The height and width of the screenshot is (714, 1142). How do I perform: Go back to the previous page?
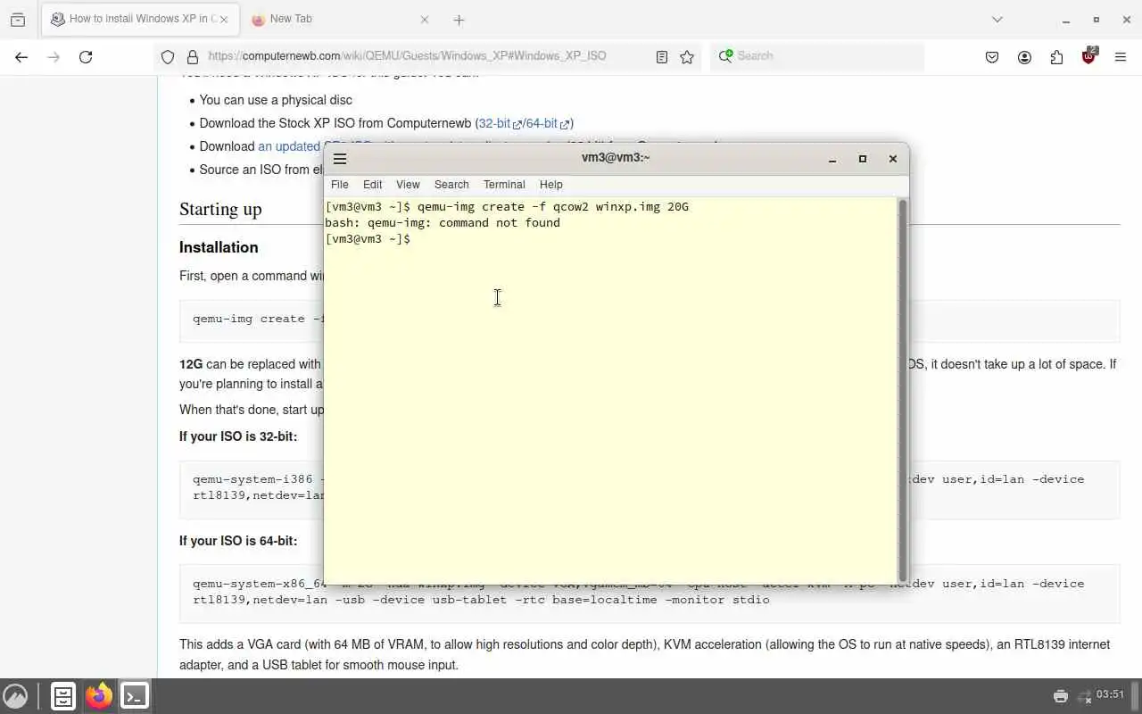(x=21, y=57)
